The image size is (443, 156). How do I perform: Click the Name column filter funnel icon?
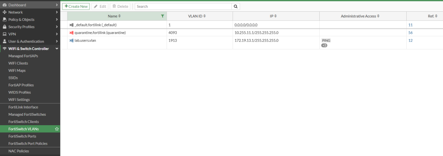(163, 16)
